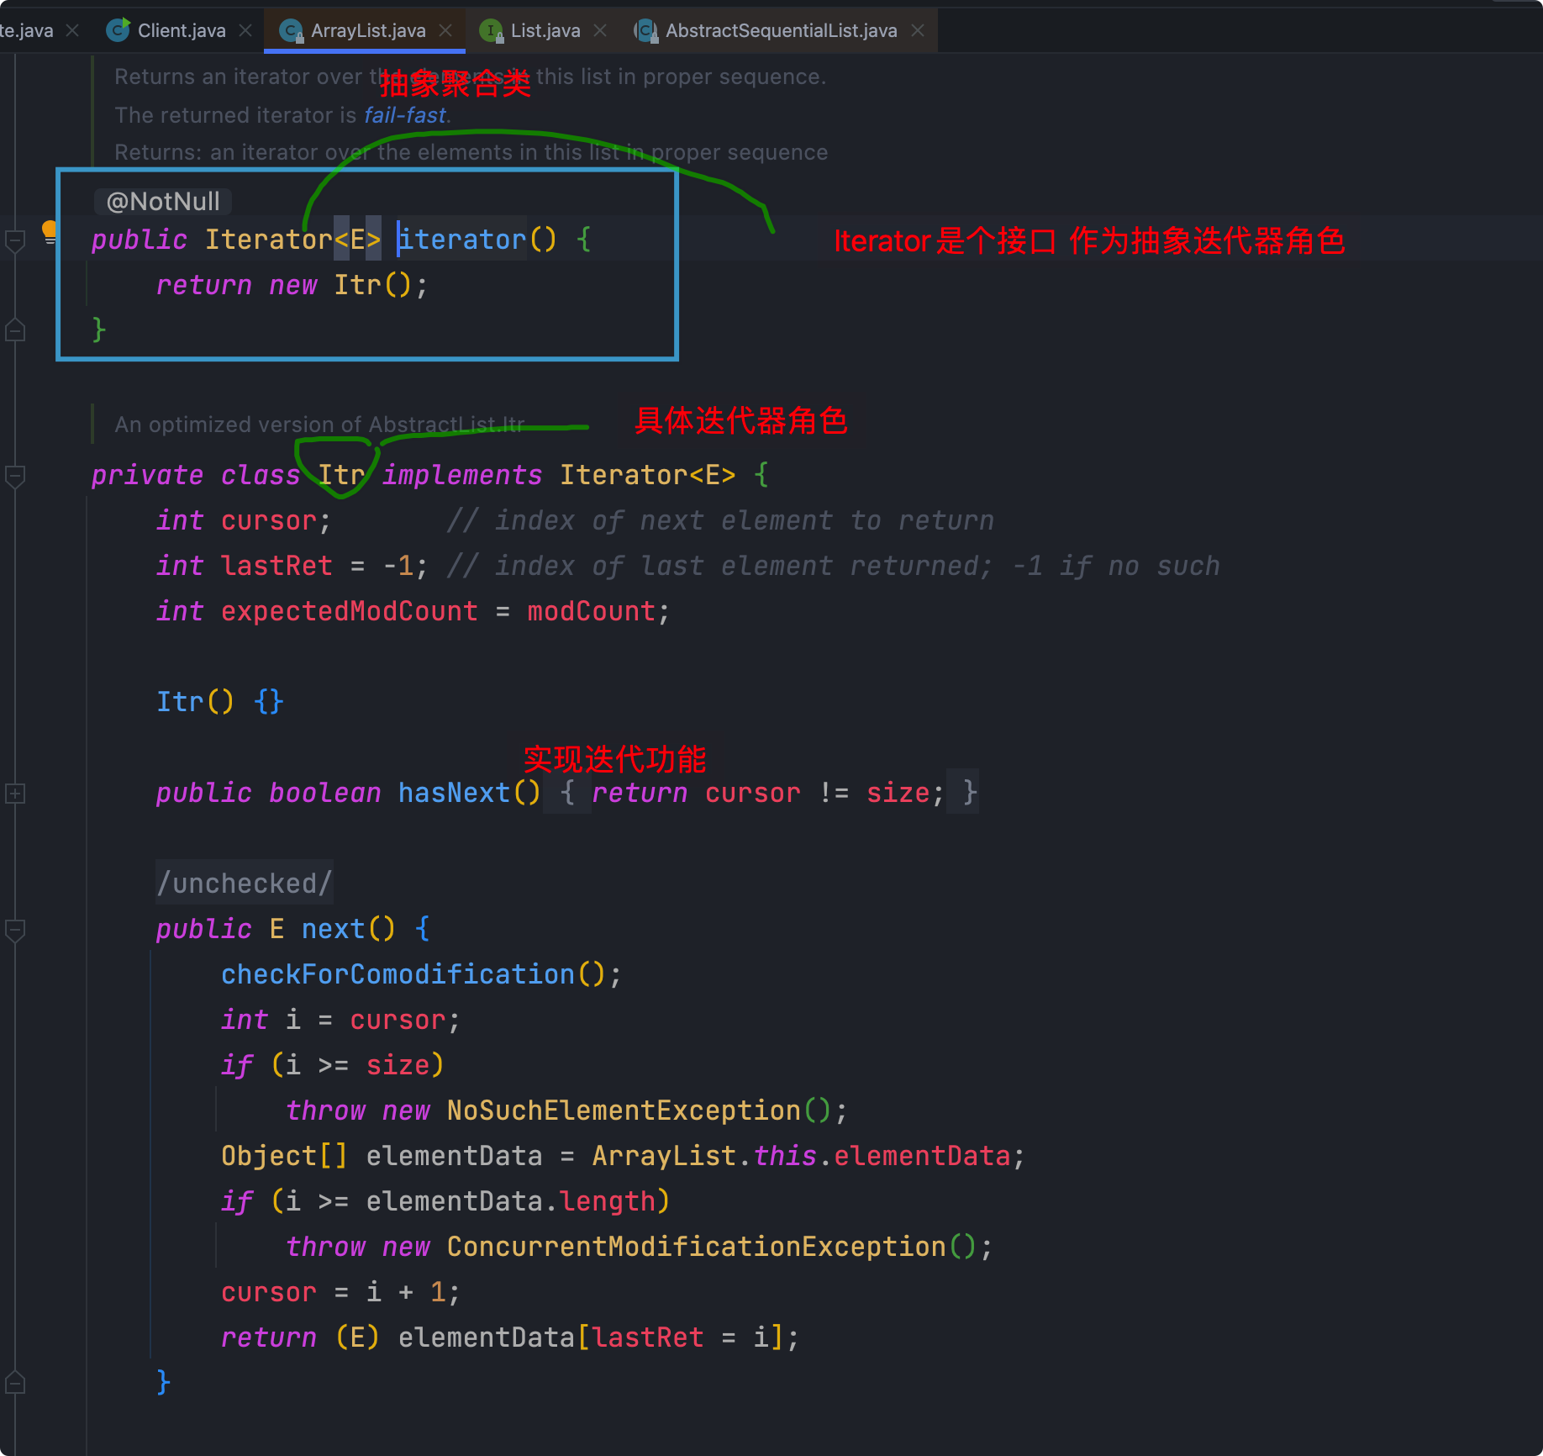Click the @NotNull annotation
The image size is (1543, 1456).
tap(163, 202)
